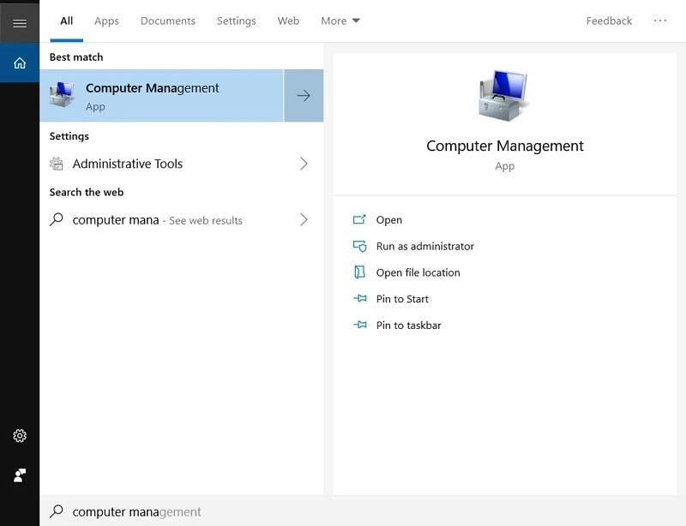Expand the More filter dropdown
The width and height of the screenshot is (686, 526).
340,21
